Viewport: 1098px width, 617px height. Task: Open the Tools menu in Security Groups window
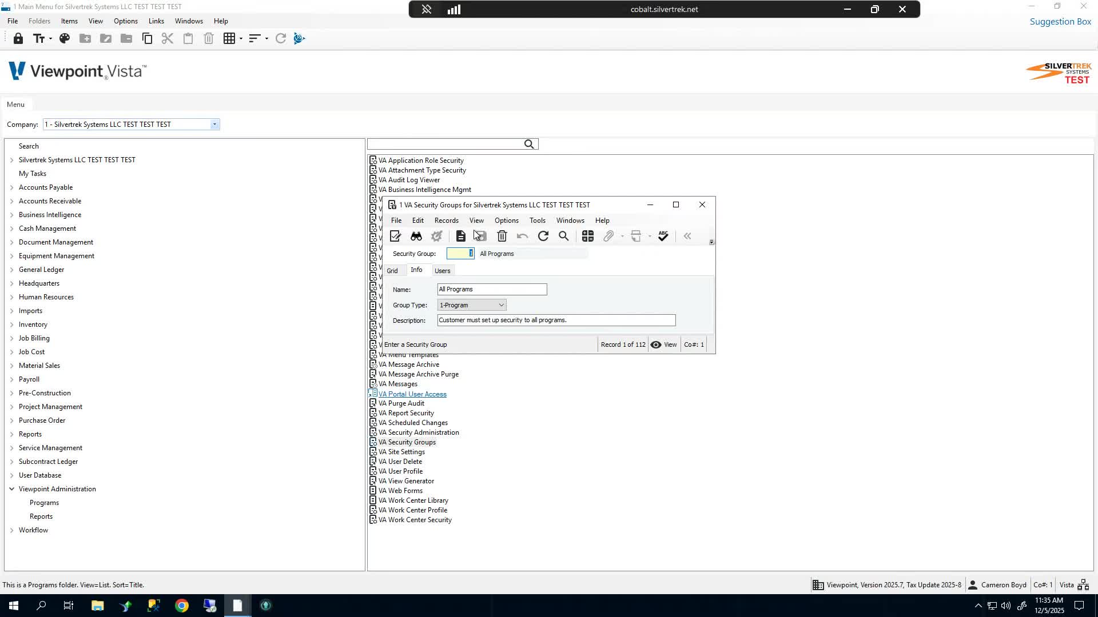(537, 221)
